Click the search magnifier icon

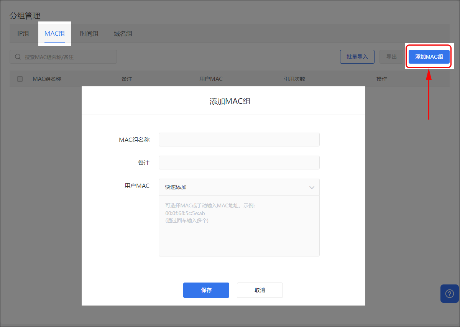click(x=18, y=57)
